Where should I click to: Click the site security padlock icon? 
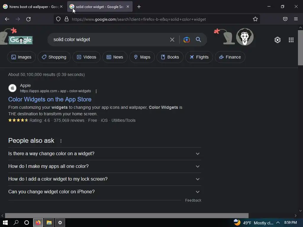coord(67,19)
